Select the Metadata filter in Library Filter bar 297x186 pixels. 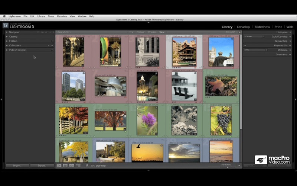point(152,32)
